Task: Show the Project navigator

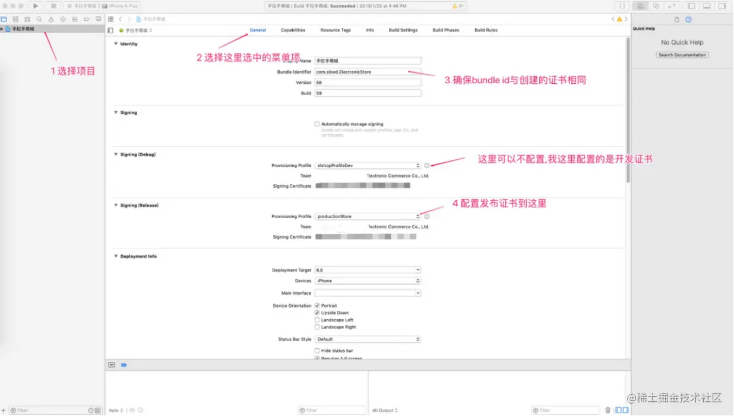Action: click(4, 19)
